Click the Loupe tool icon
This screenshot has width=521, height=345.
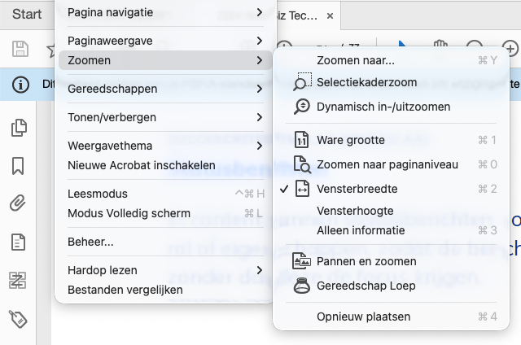pos(302,286)
